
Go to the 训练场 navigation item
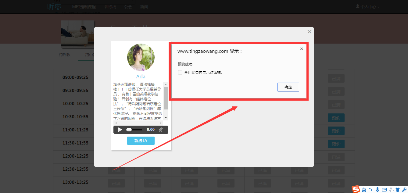coord(110,7)
